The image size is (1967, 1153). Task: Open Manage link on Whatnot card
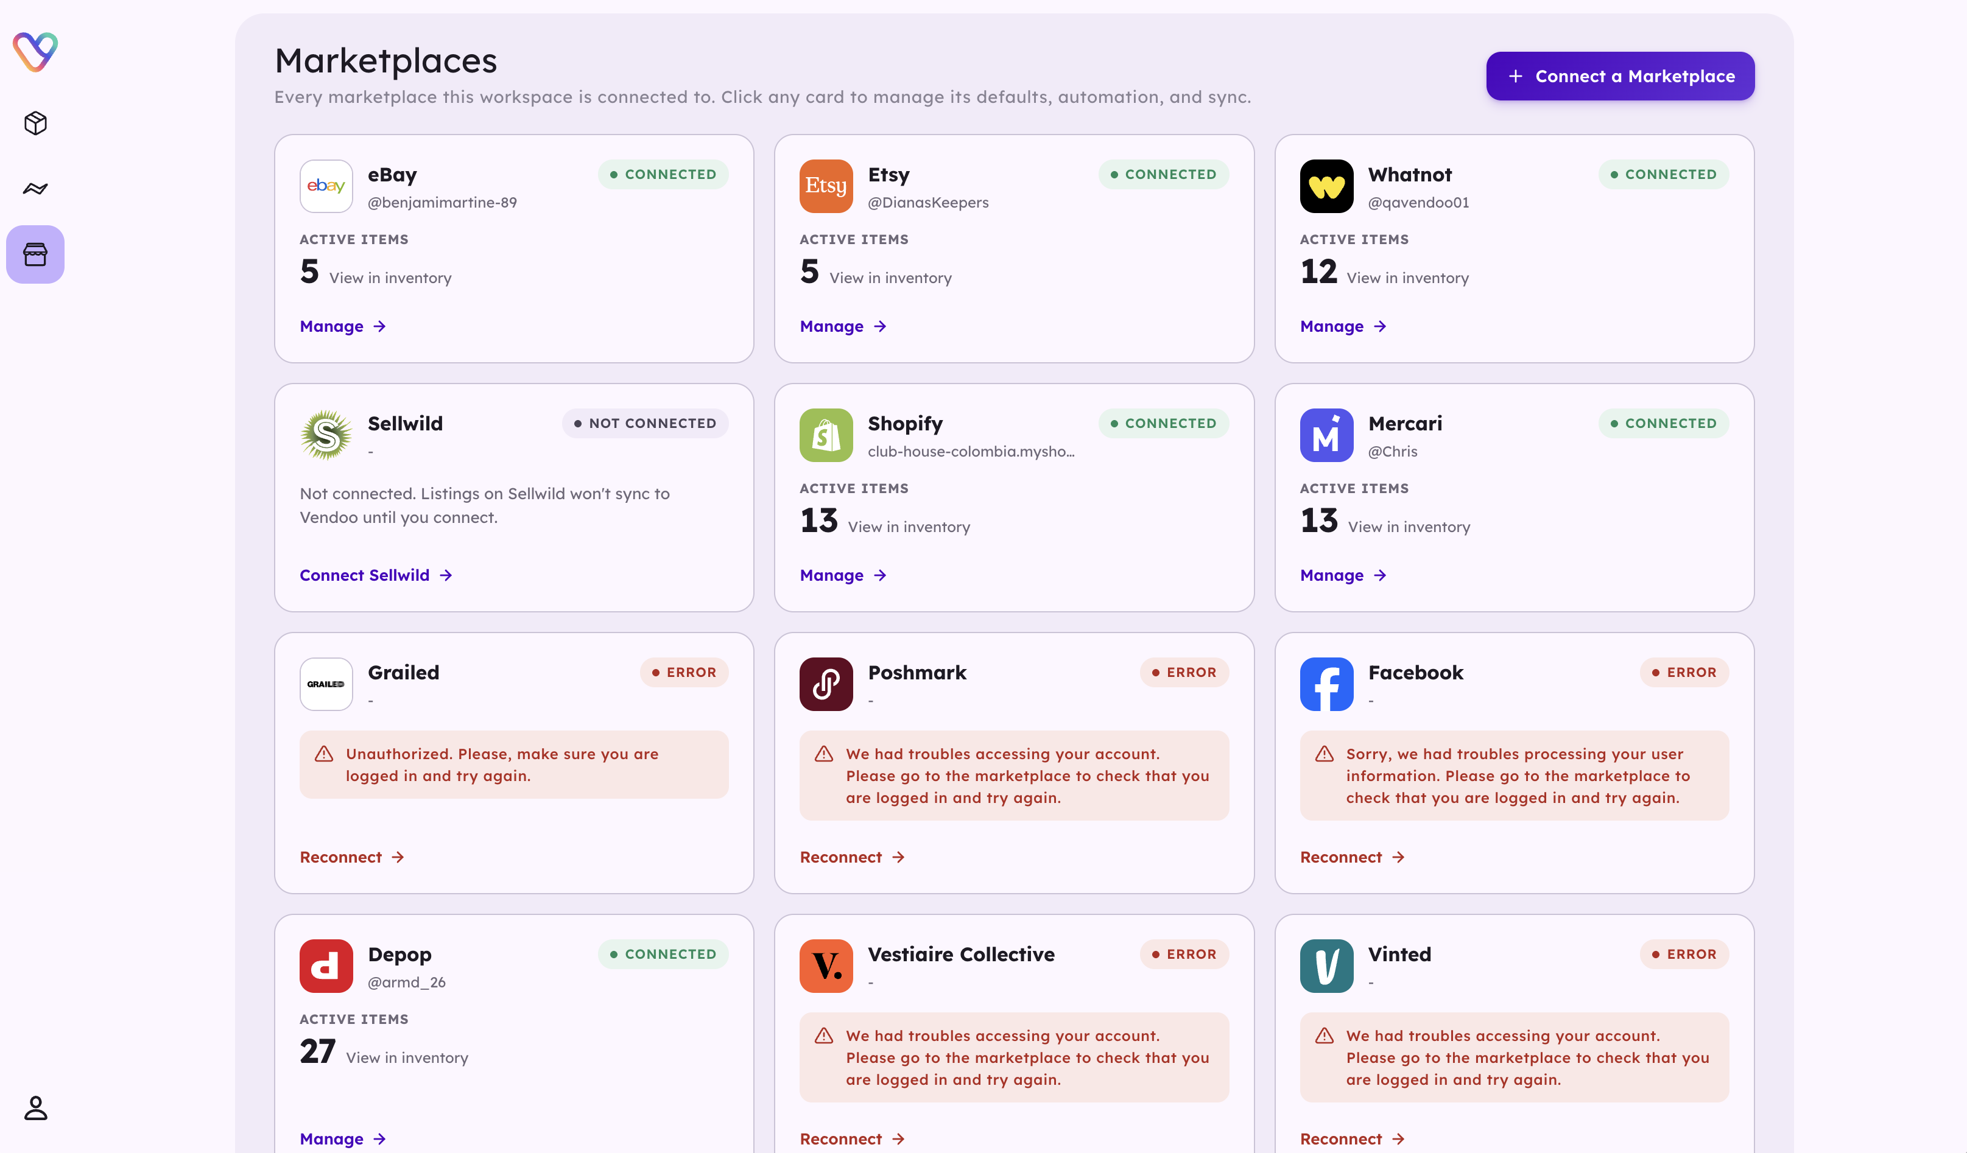click(x=1343, y=326)
